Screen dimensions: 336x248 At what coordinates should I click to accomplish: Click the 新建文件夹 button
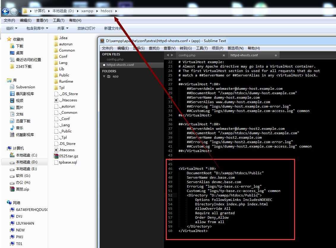click(113, 28)
